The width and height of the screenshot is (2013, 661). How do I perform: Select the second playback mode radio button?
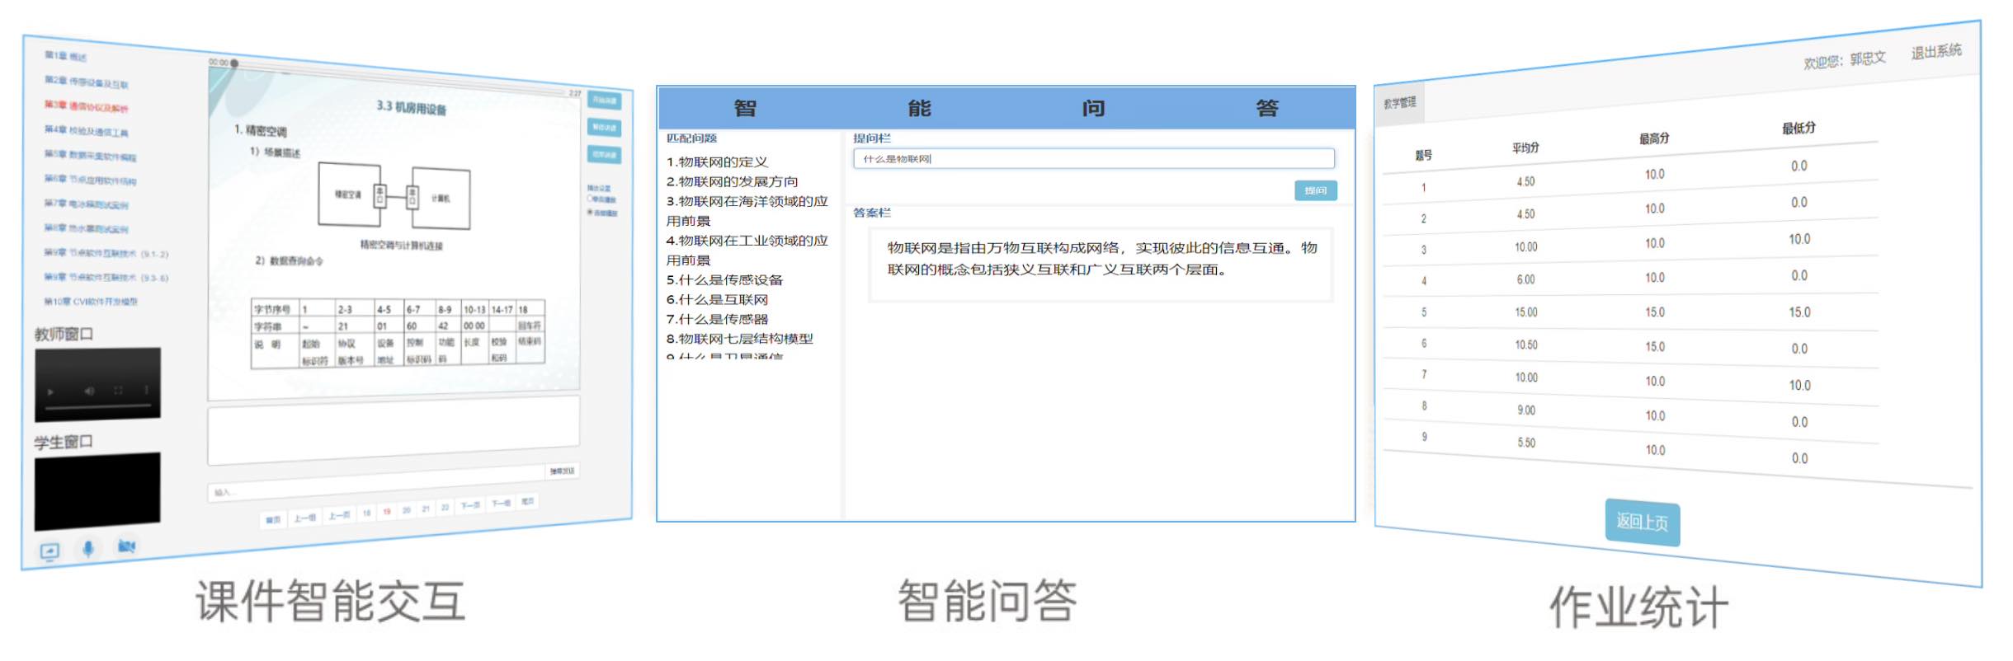click(x=591, y=212)
